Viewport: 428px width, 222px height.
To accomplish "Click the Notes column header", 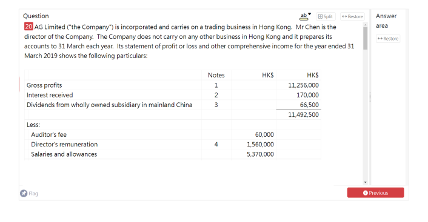I will [216, 75].
